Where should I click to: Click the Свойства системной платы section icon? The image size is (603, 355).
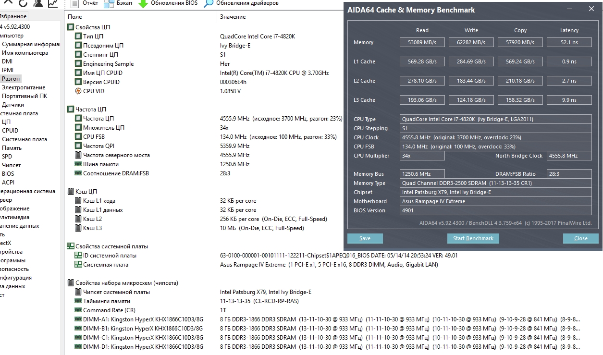tap(71, 246)
